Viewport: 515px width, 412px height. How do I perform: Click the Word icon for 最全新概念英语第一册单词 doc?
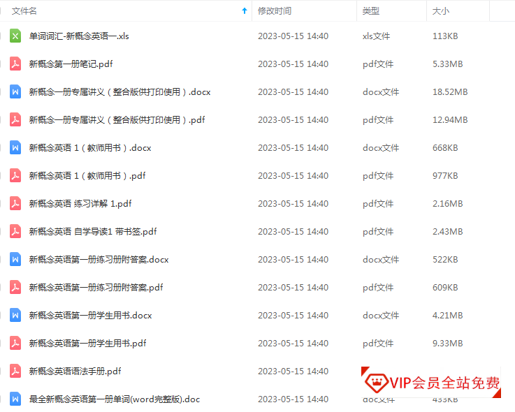coord(15,399)
